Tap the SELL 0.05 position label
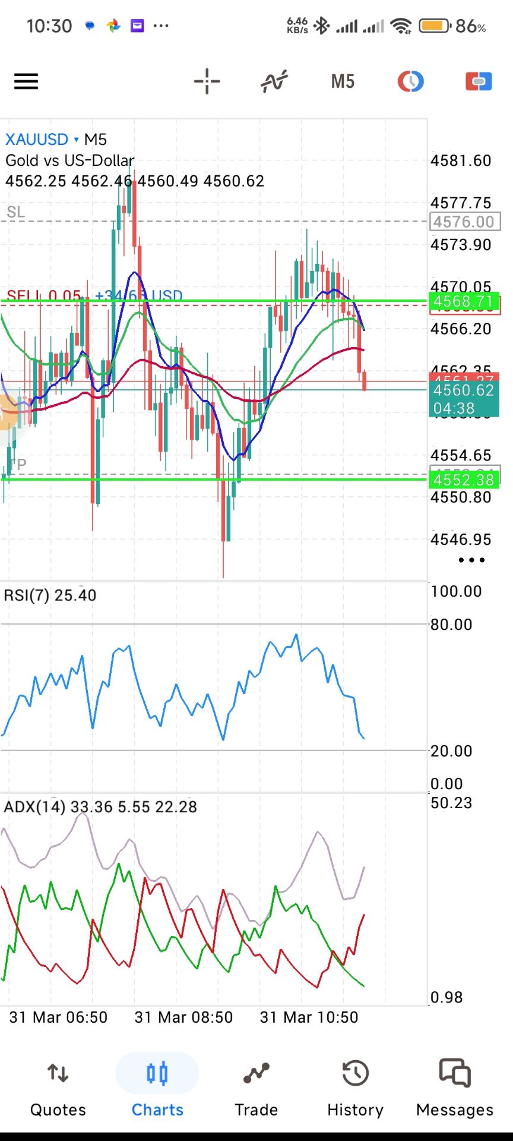 pyautogui.click(x=43, y=295)
